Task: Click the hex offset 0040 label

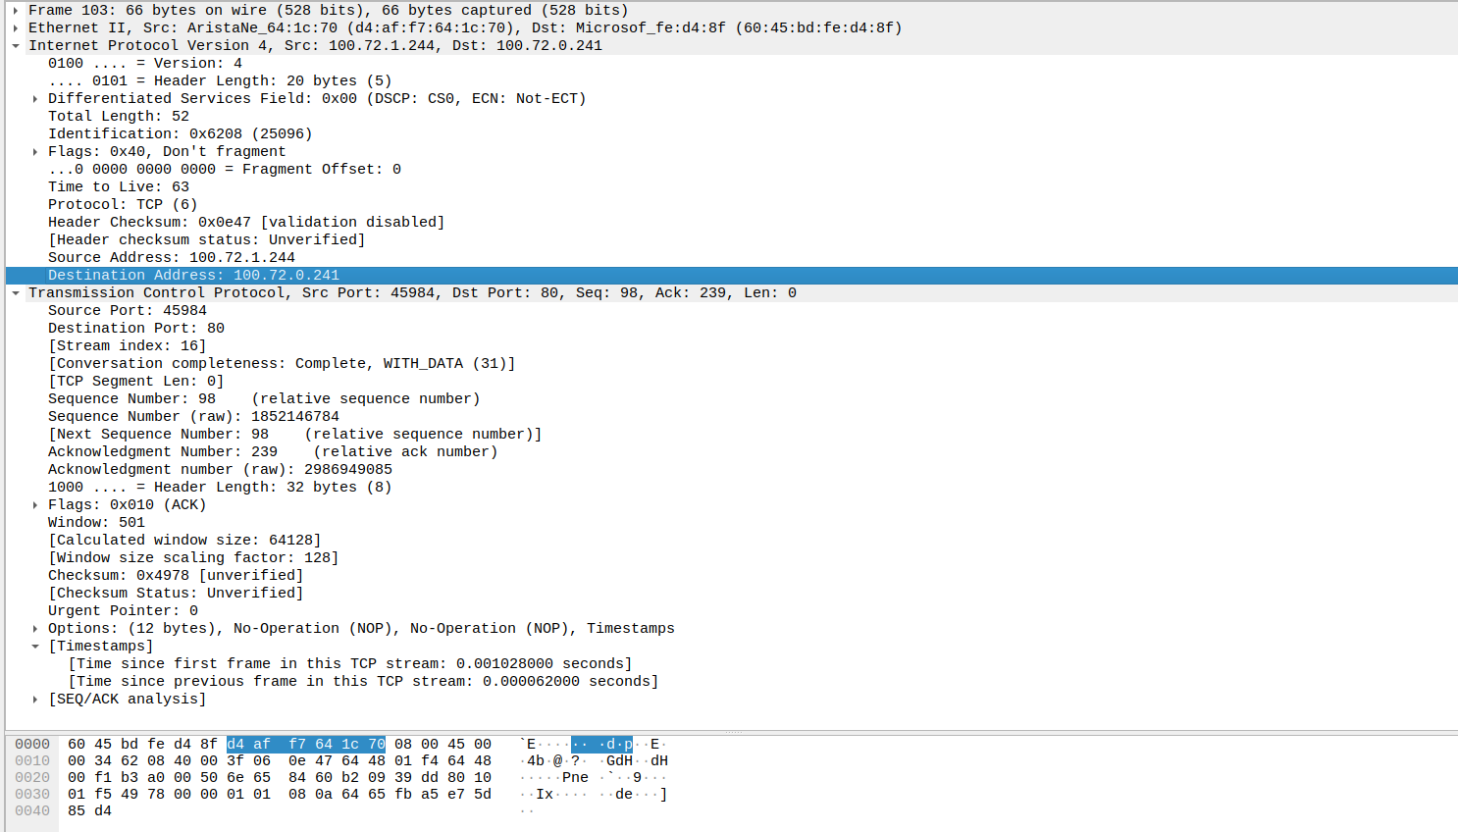Action: point(32,810)
